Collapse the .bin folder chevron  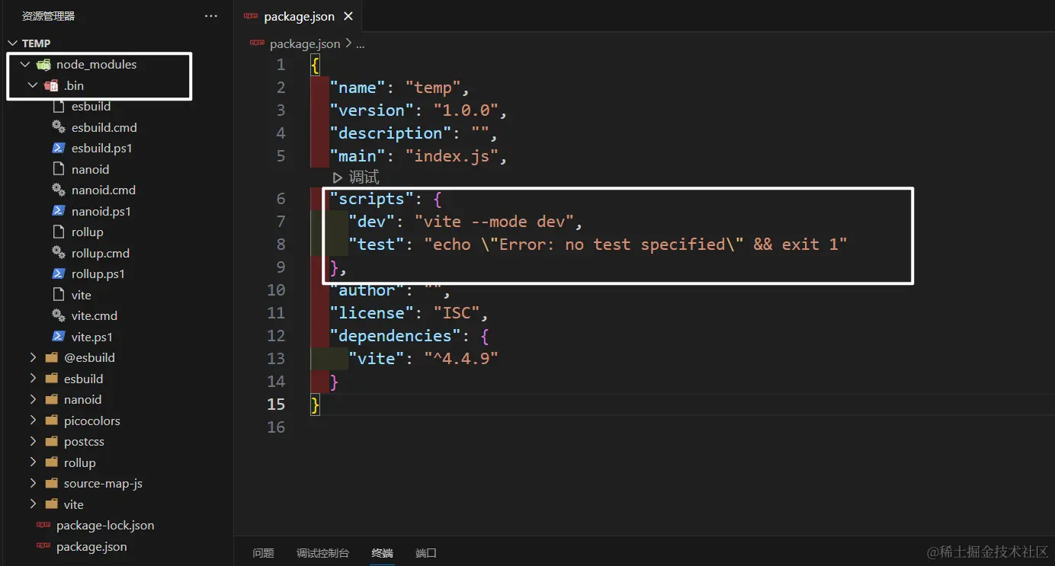(33, 85)
